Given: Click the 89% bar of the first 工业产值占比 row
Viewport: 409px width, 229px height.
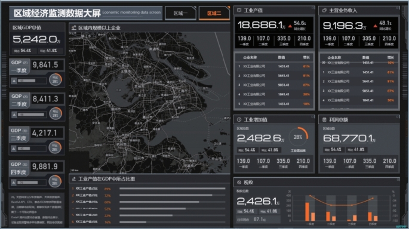Looking at the screenshot, I should click(x=173, y=188).
